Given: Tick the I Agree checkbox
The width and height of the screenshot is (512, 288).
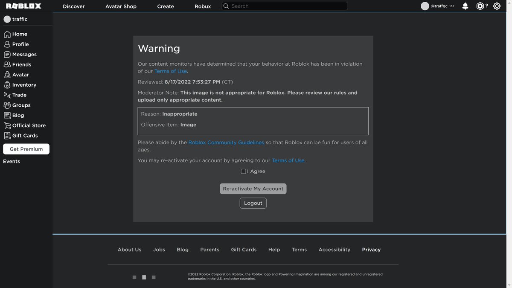Looking at the screenshot, I should tap(243, 172).
